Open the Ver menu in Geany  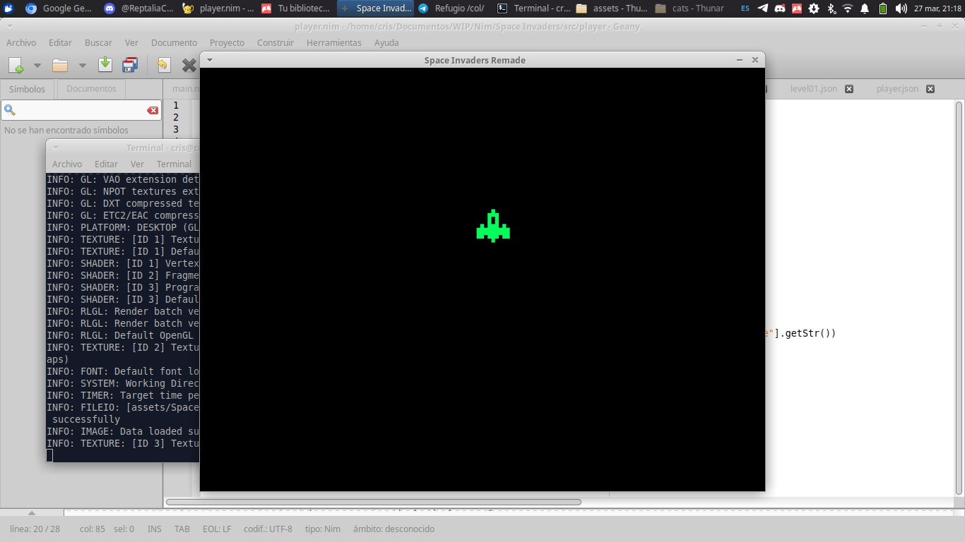point(131,43)
